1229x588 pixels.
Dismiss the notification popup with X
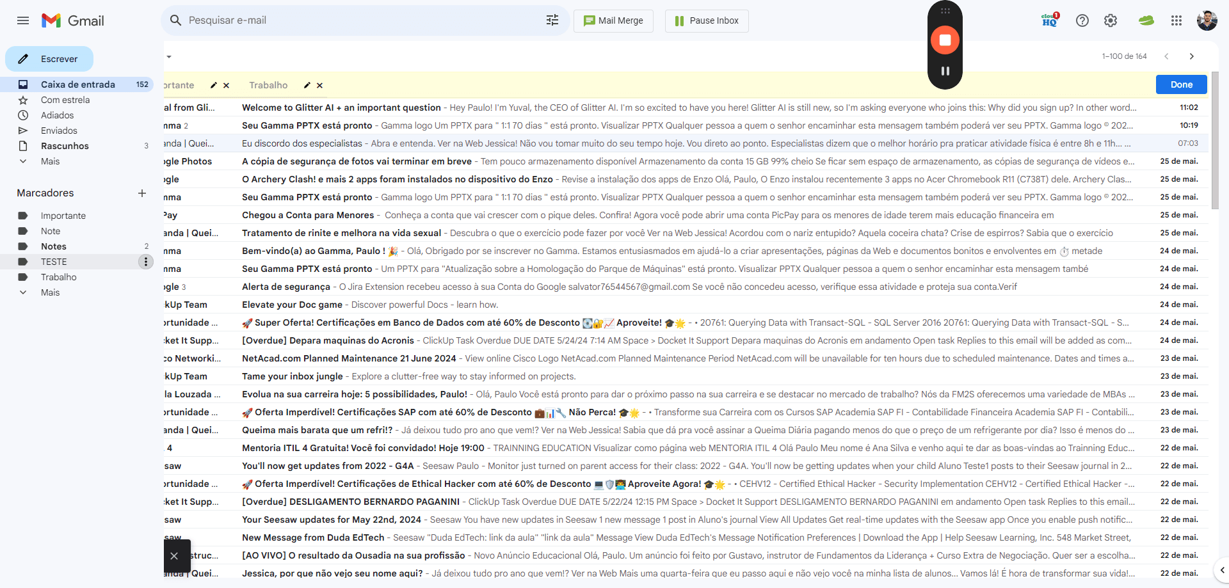tap(174, 556)
